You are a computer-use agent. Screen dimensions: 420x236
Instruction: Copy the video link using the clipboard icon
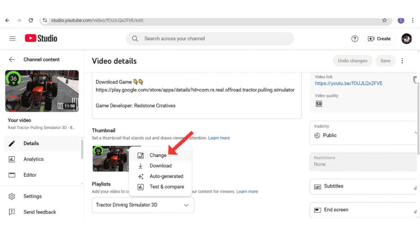click(415, 79)
